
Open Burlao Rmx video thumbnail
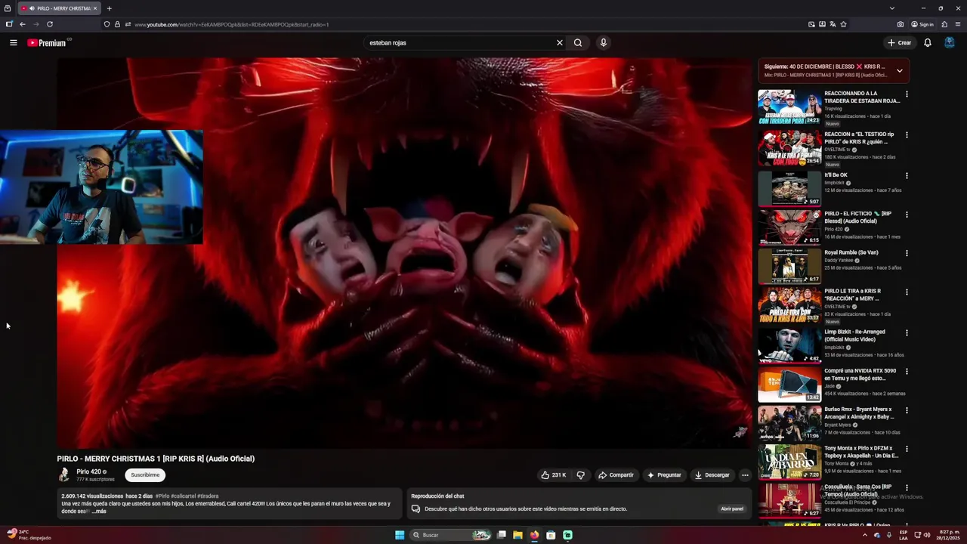pos(789,423)
